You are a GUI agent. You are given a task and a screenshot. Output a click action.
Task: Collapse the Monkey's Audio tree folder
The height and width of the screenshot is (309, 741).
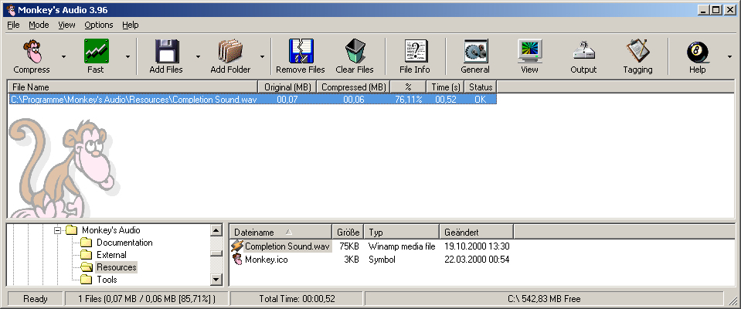click(57, 230)
